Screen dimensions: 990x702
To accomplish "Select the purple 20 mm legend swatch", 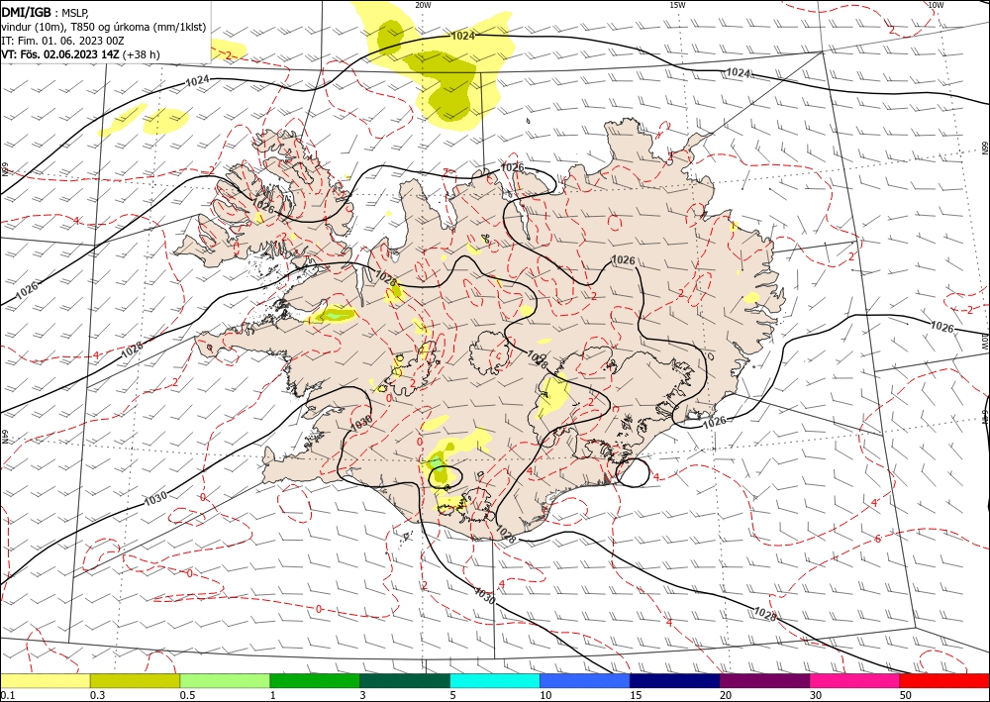I will pyautogui.click(x=764, y=680).
